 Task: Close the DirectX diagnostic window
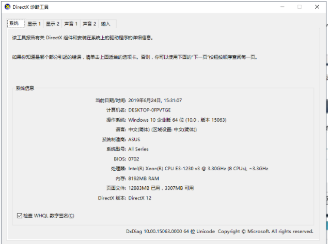(x=317, y=7)
